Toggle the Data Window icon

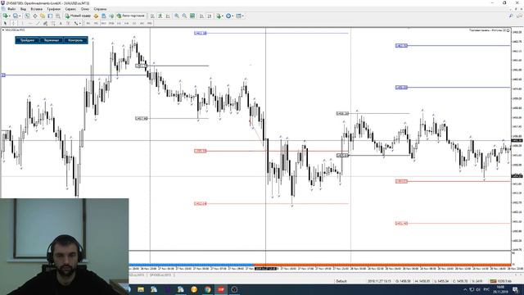point(34,16)
